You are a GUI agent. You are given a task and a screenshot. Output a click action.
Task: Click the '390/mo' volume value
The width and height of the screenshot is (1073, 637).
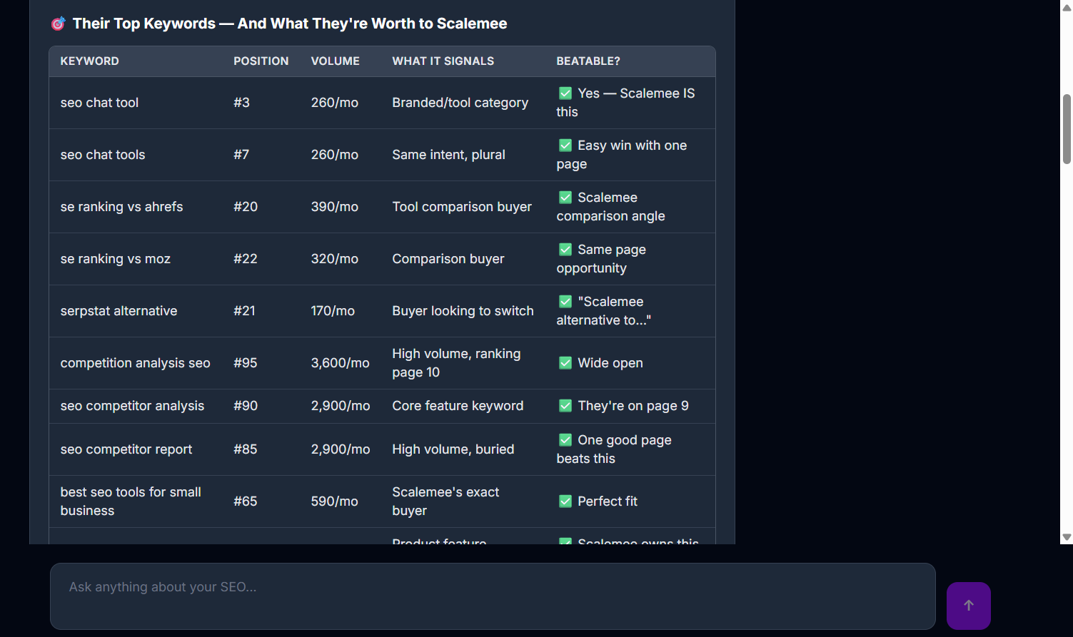[335, 207]
